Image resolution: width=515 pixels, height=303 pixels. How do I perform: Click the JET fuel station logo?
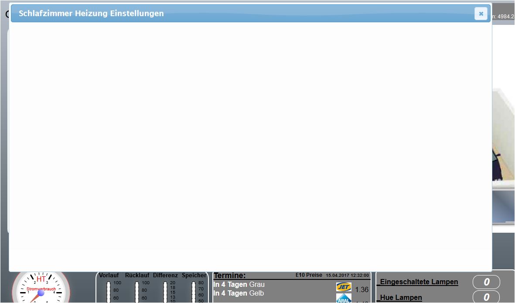coord(344,287)
